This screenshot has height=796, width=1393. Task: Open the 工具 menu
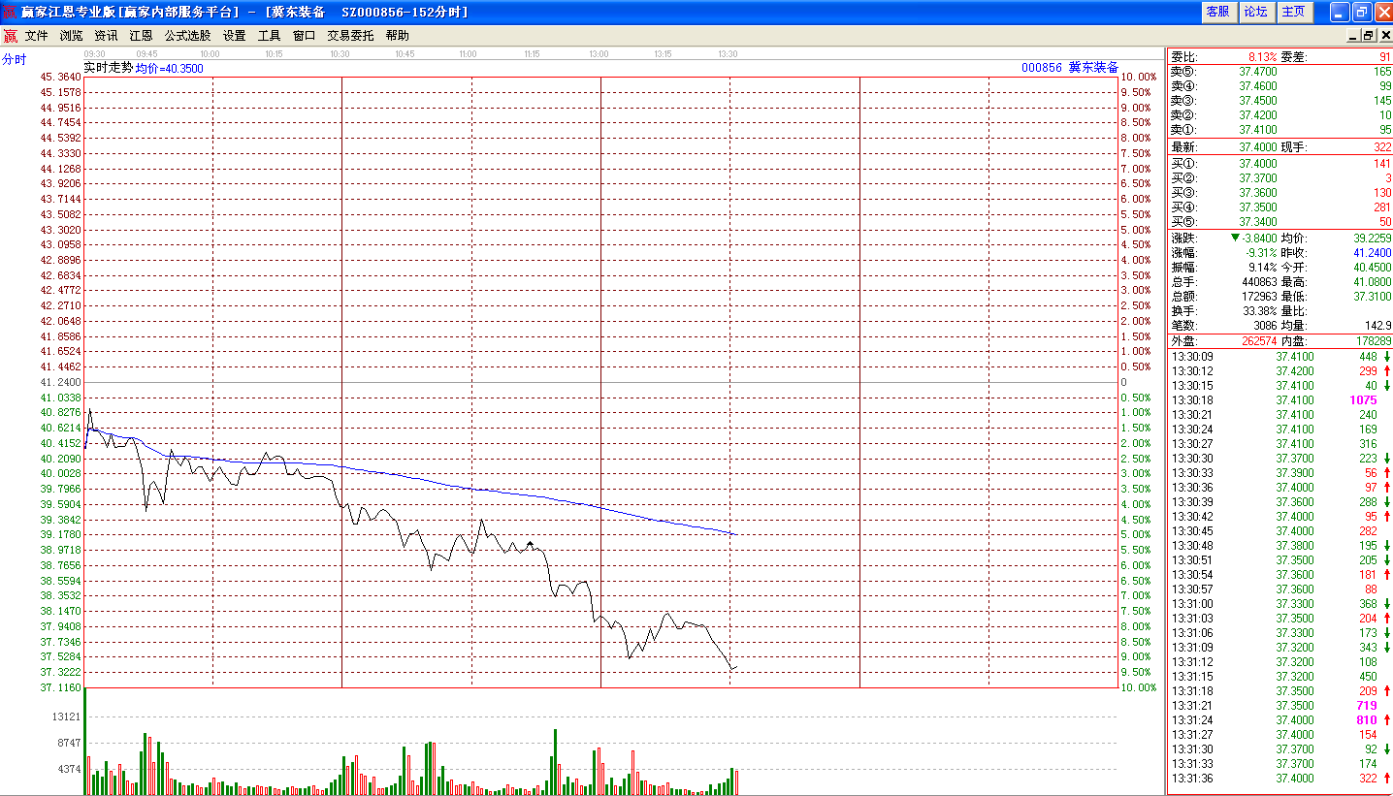pos(269,35)
